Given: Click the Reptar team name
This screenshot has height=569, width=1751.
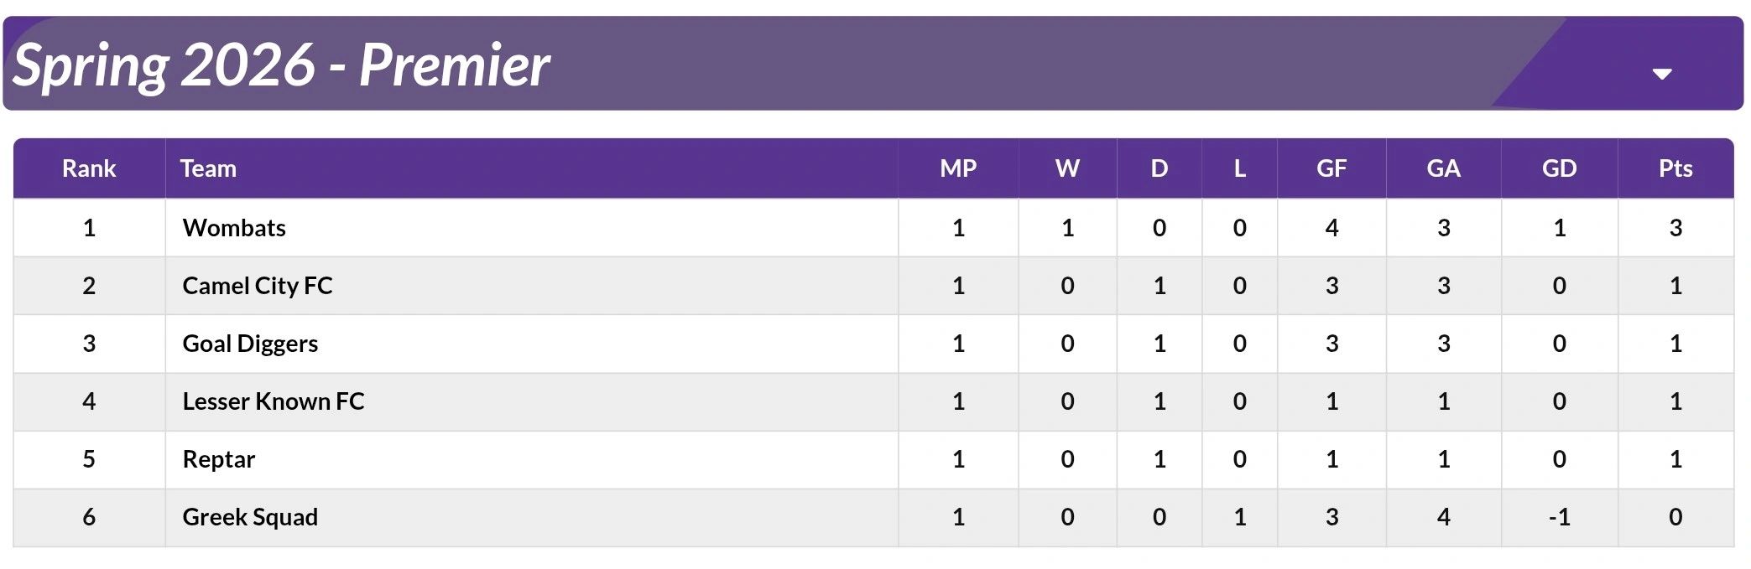Looking at the screenshot, I should (219, 459).
